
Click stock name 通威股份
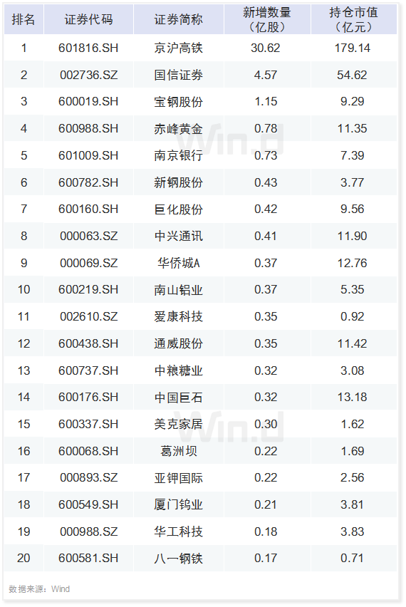pos(178,344)
